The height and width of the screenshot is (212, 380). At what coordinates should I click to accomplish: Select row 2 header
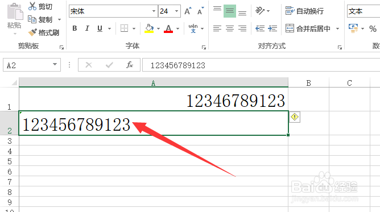click(9, 123)
